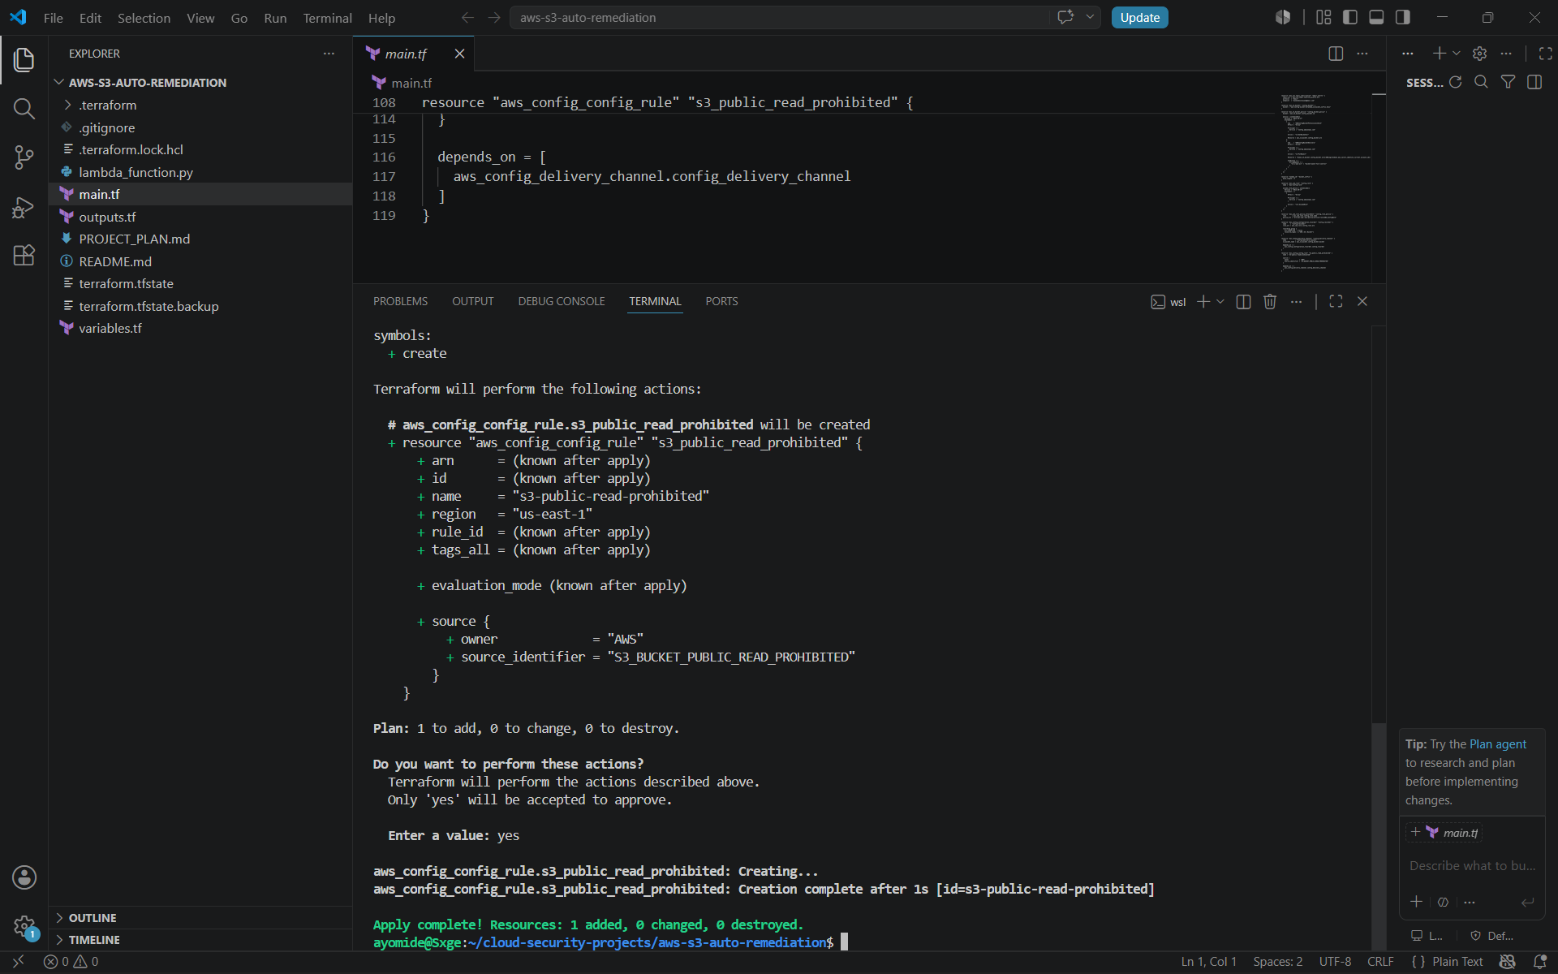Open the Accounts menu icon
This screenshot has width=1558, height=974.
24,877
